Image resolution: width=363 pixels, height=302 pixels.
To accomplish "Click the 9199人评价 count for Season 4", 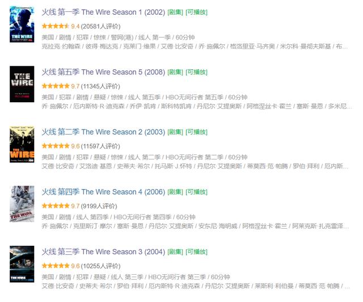I will click(99, 206).
